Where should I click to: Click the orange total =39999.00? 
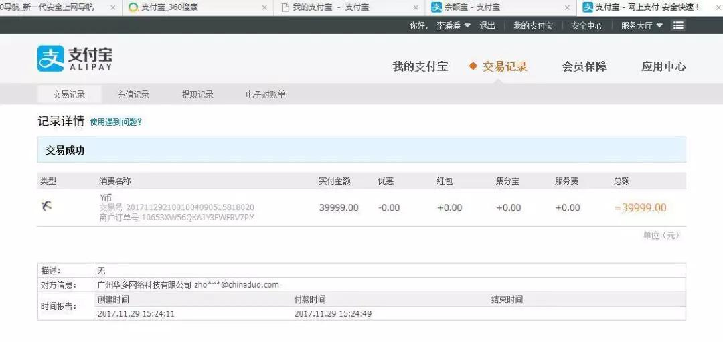[x=641, y=208]
